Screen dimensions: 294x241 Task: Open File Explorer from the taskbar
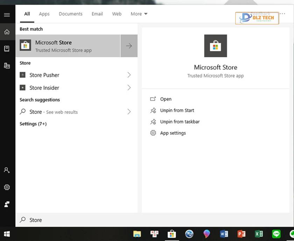coord(137,234)
